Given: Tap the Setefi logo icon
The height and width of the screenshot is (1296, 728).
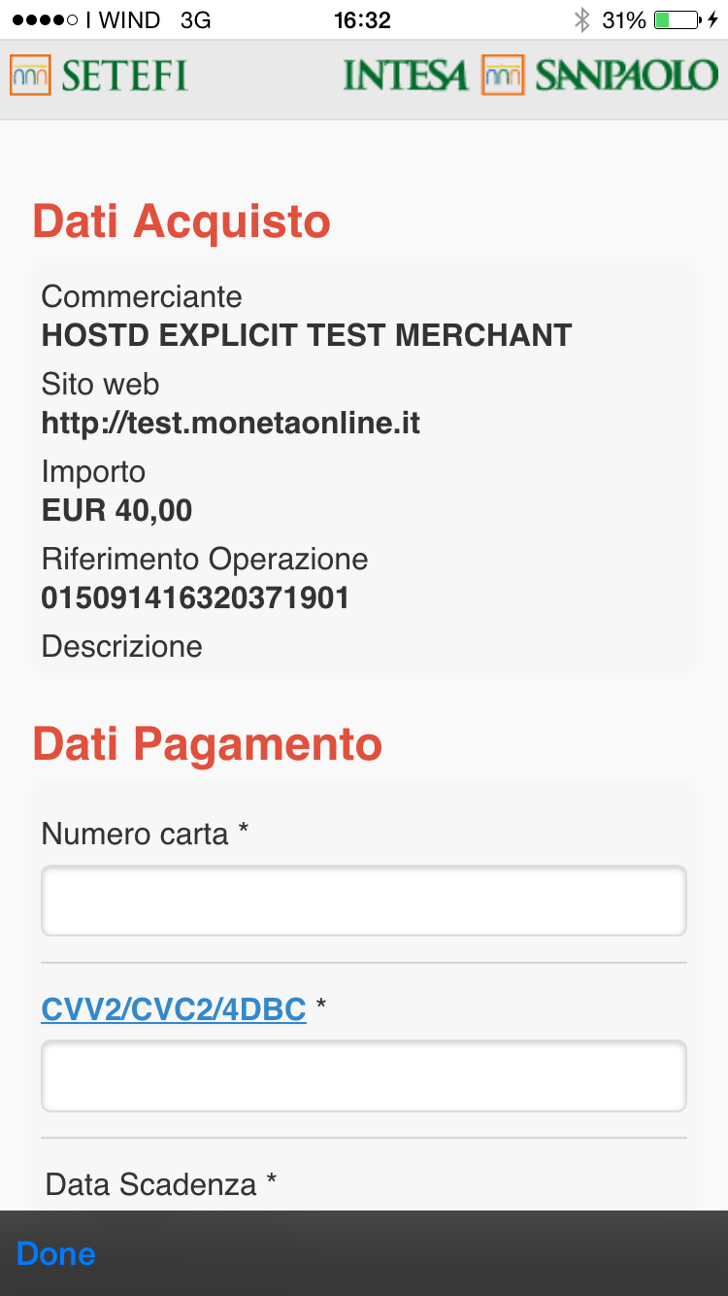Looking at the screenshot, I should [30, 76].
